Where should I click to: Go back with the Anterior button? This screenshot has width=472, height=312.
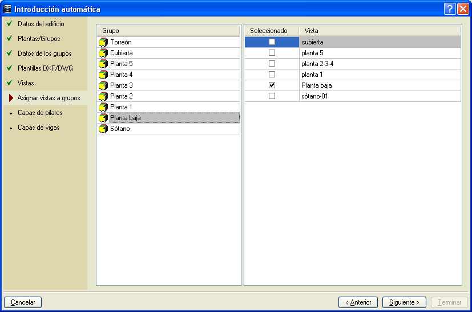point(358,302)
